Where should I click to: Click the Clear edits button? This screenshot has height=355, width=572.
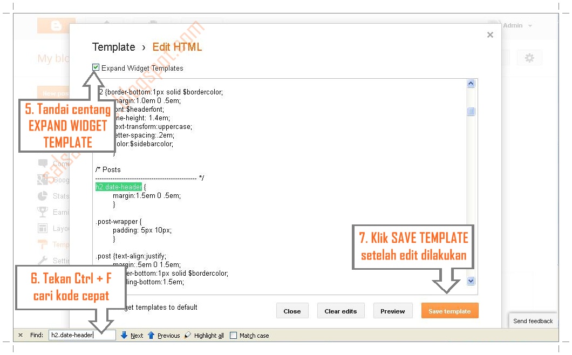click(341, 311)
